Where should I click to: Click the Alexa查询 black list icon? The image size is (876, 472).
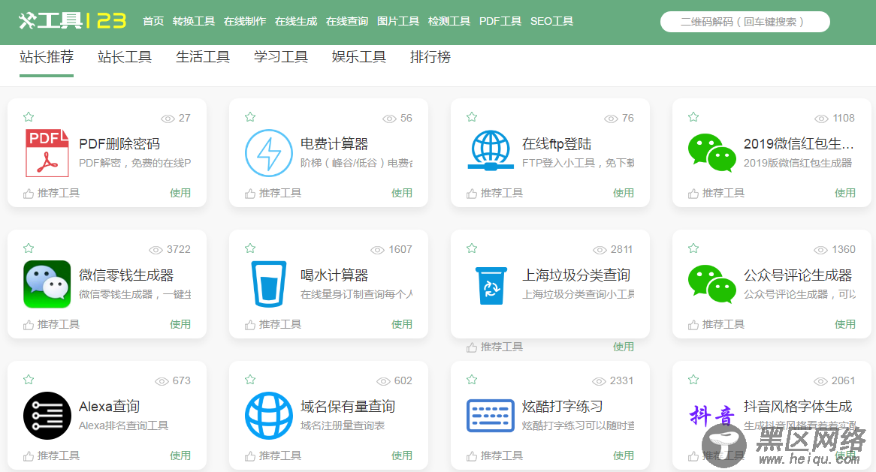(47, 416)
